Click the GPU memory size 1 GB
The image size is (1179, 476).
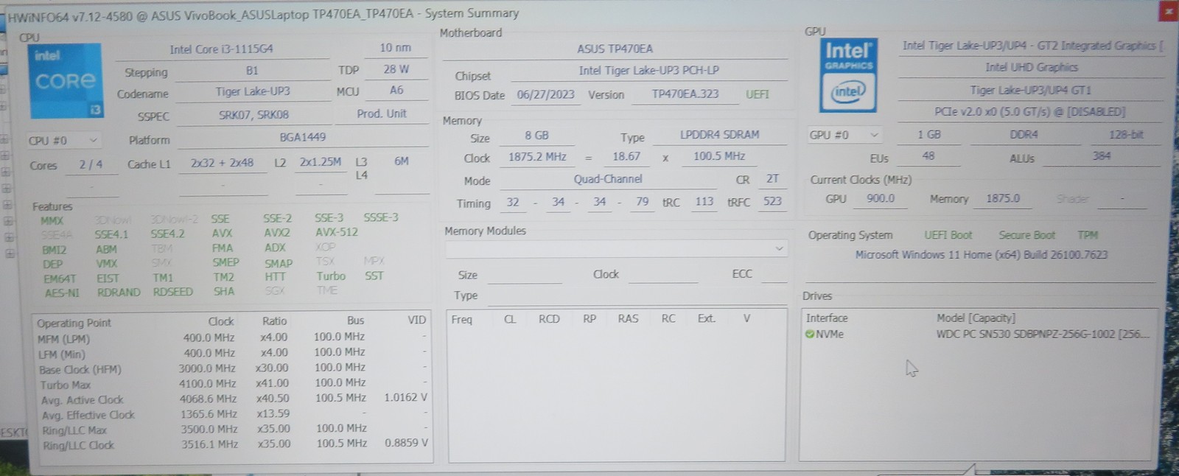[928, 135]
